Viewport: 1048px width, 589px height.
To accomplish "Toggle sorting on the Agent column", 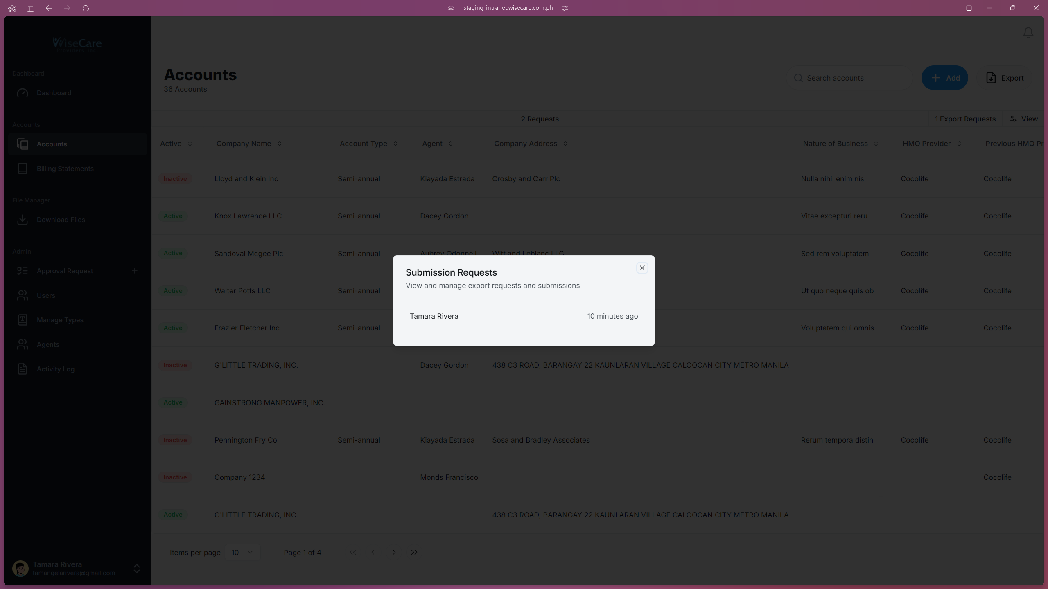I will [x=451, y=144].
